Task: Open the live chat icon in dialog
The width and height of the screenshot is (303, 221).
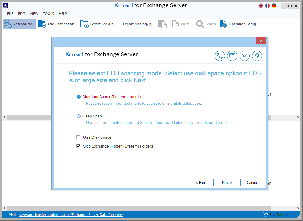Action: (x=232, y=56)
